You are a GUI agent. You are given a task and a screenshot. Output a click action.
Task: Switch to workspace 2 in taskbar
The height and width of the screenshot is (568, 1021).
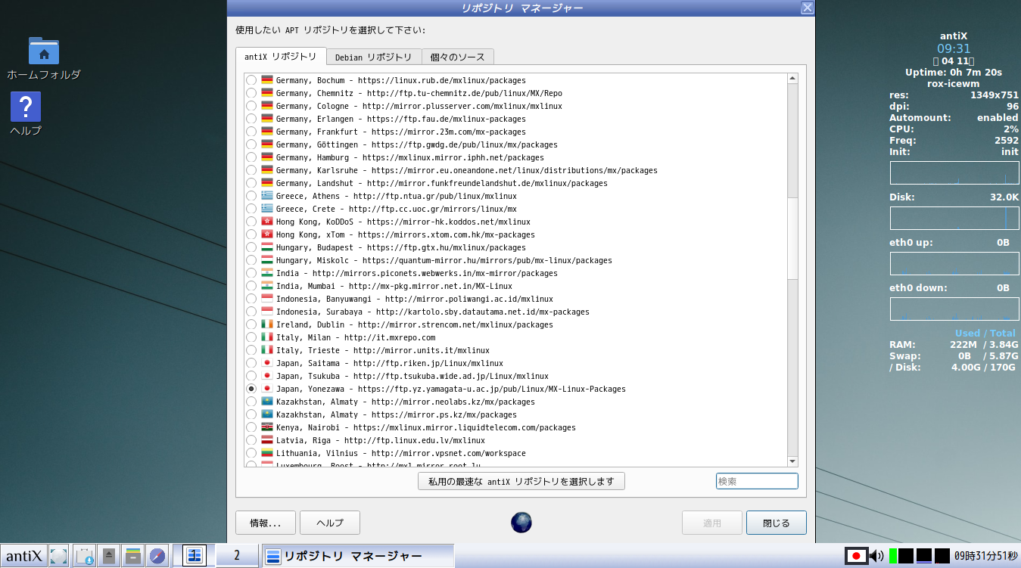(237, 556)
